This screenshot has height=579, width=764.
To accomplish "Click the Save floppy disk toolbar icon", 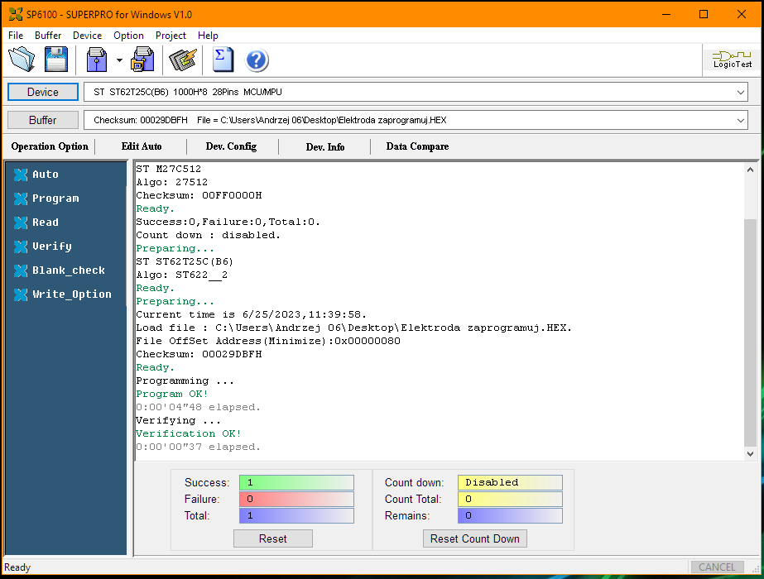I will (56, 60).
